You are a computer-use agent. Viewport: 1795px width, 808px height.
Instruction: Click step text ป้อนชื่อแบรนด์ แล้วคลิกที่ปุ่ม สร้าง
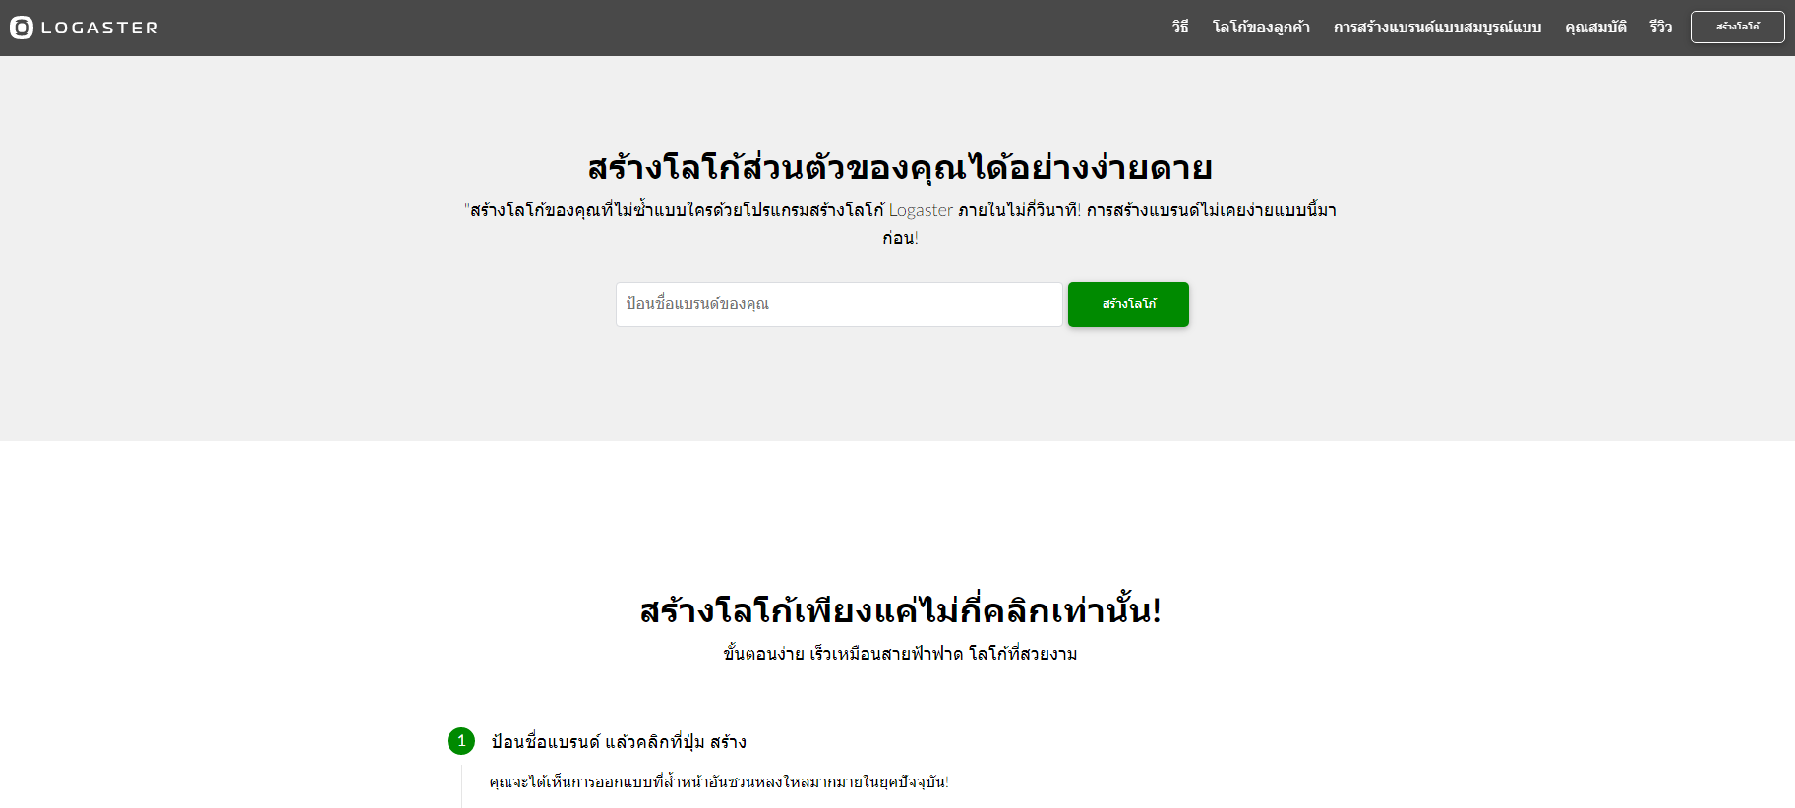(x=619, y=742)
